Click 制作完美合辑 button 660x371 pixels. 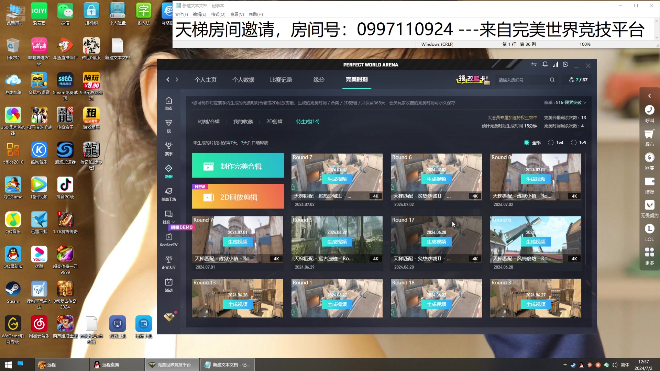pos(238,165)
